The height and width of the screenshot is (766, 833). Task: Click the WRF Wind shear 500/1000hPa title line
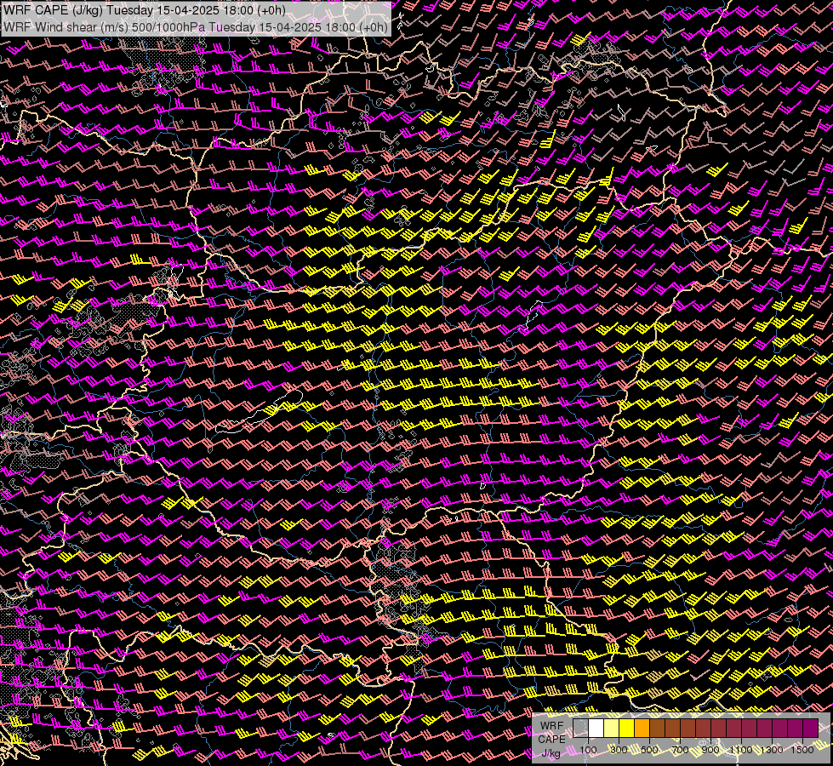196,27
